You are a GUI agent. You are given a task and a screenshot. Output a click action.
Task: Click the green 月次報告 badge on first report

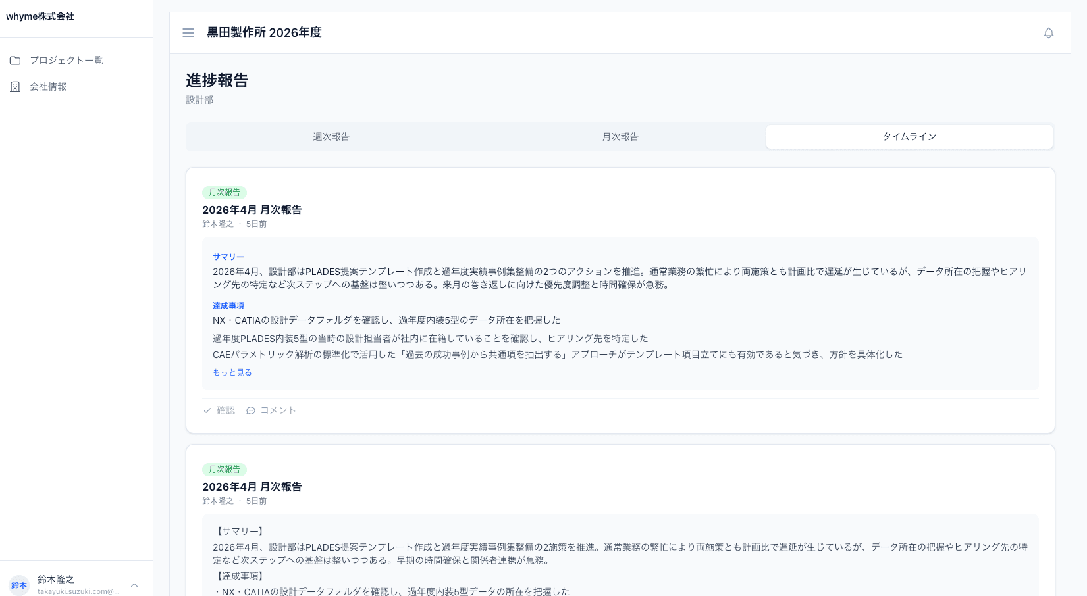coord(224,192)
